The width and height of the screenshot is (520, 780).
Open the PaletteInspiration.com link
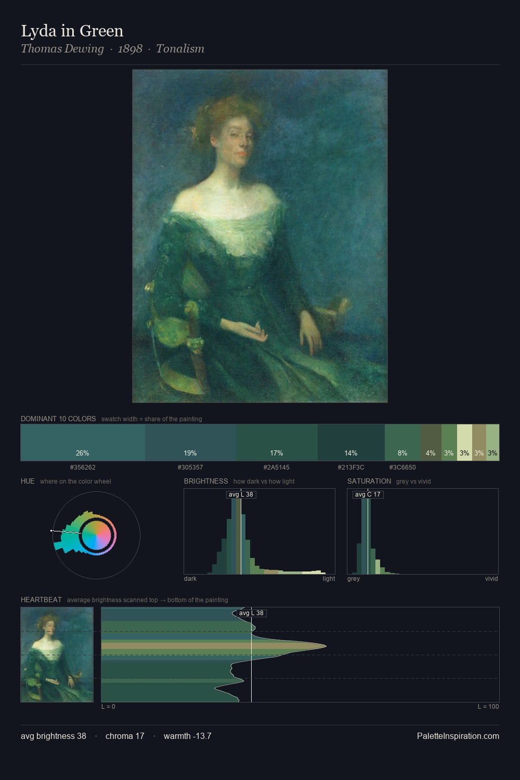458,736
